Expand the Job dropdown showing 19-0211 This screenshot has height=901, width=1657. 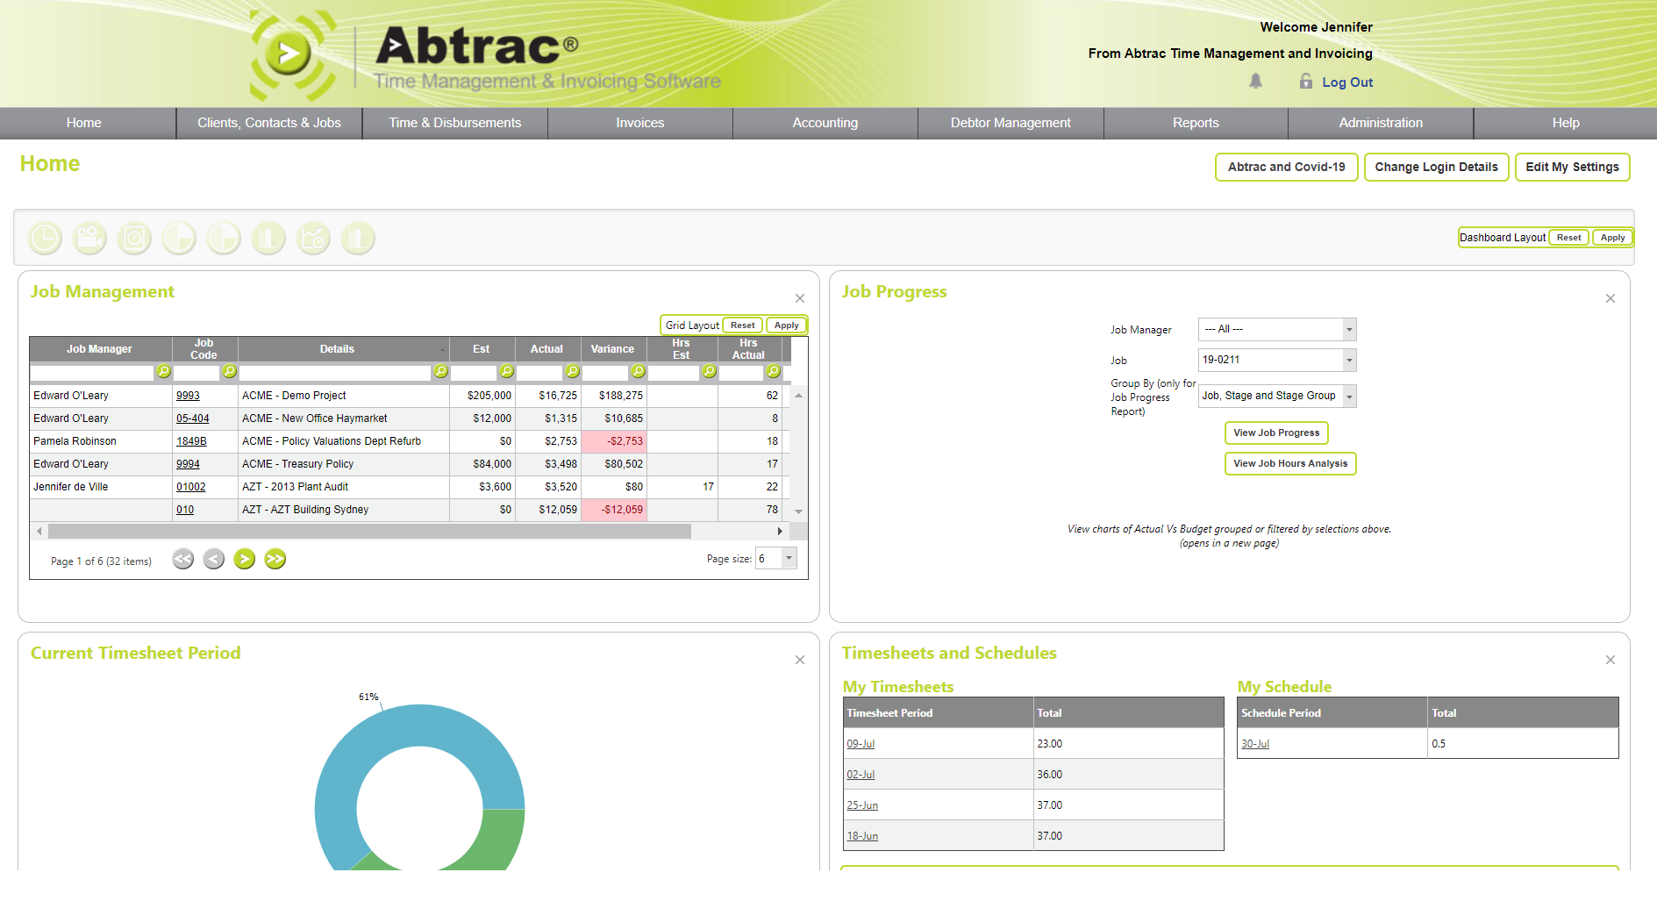[1348, 360]
